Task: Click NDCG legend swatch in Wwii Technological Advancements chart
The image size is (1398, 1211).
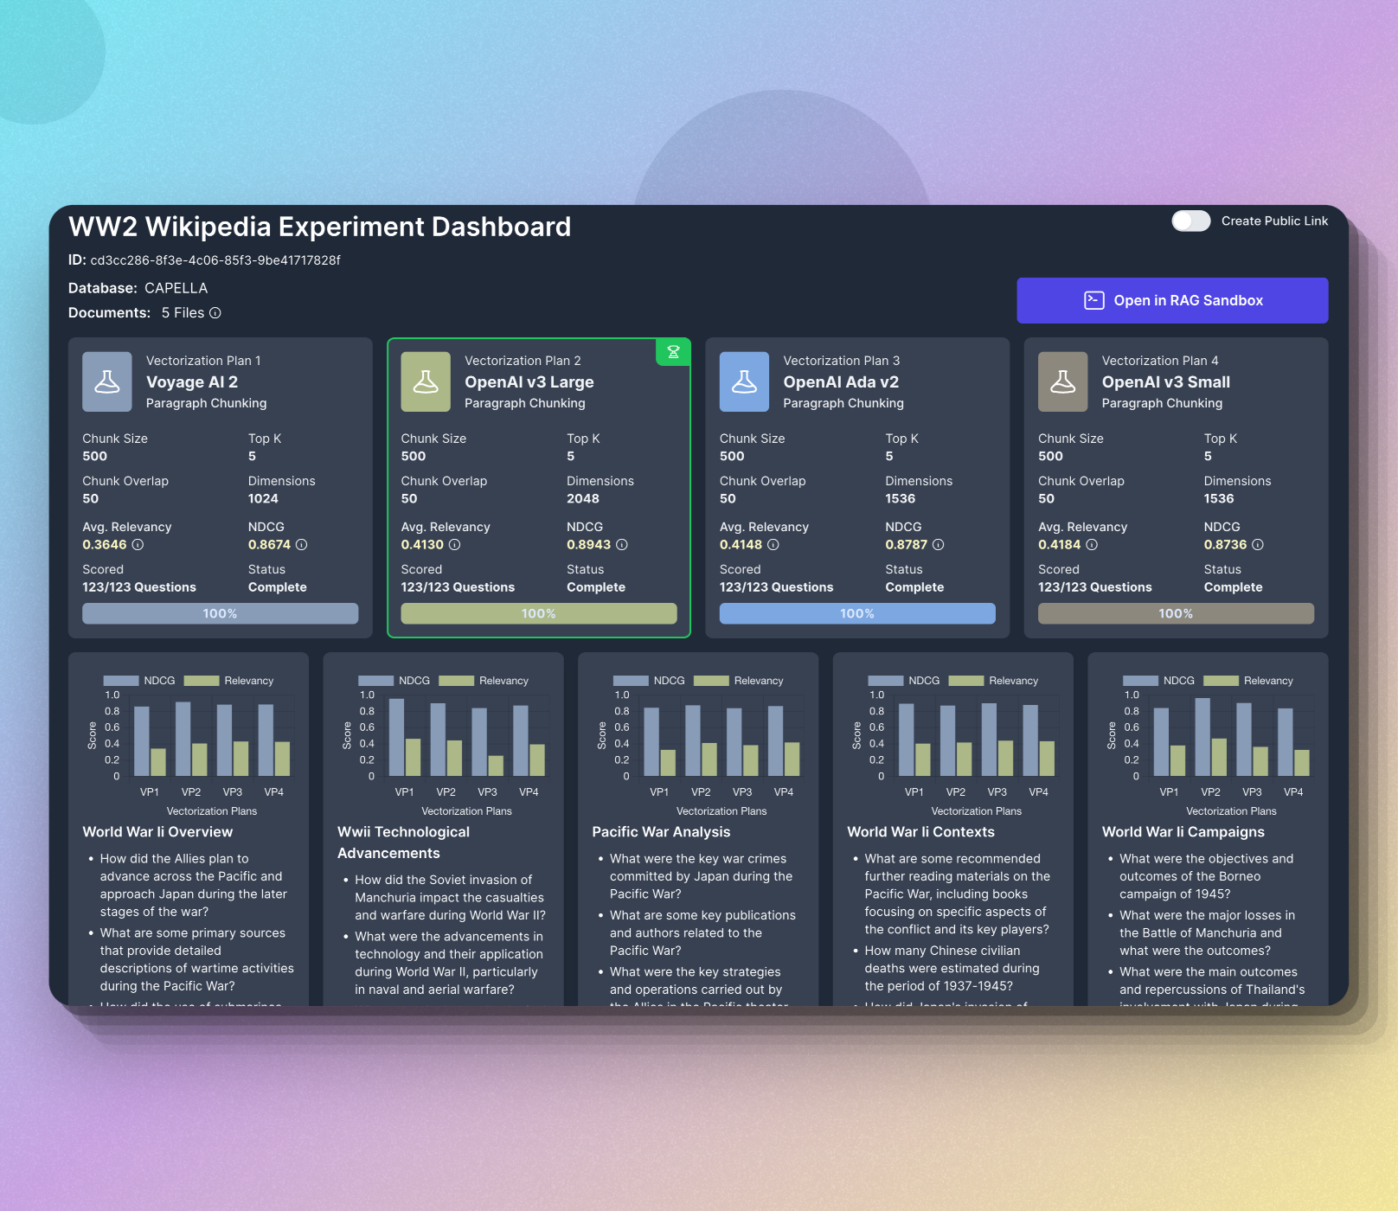Action: (x=375, y=681)
